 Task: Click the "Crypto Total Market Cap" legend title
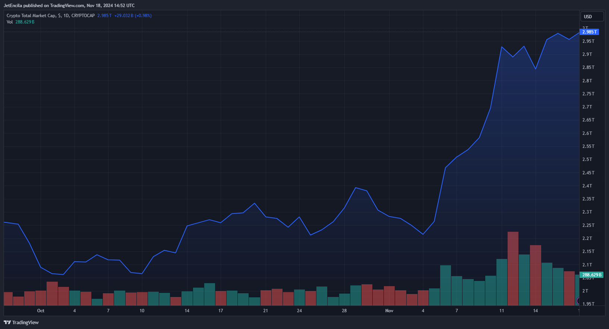[31, 16]
